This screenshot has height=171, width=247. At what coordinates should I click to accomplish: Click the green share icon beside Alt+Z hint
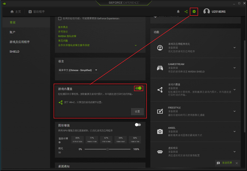(x=61, y=102)
